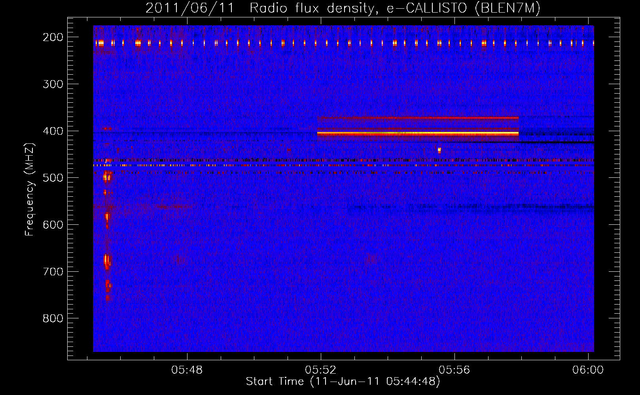Viewport: 640px width, 395px height.
Task: Click the 05:48 time axis label
Action: pos(187,370)
